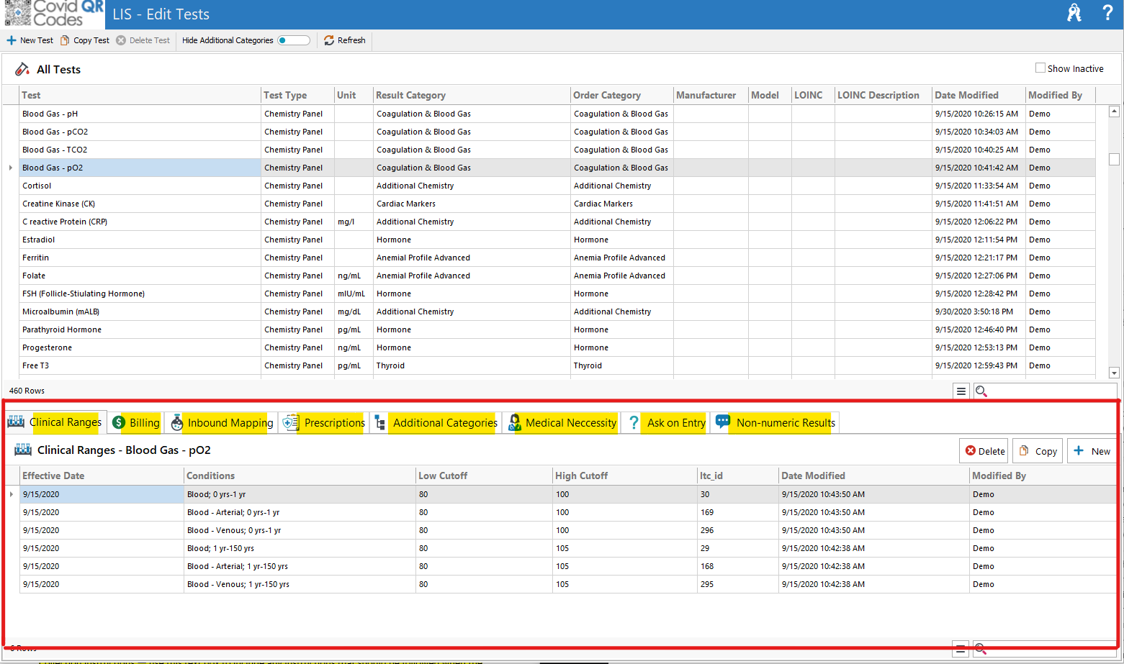This screenshot has width=1124, height=664.
Task: Click the Refresh toolbar button
Action: point(345,40)
